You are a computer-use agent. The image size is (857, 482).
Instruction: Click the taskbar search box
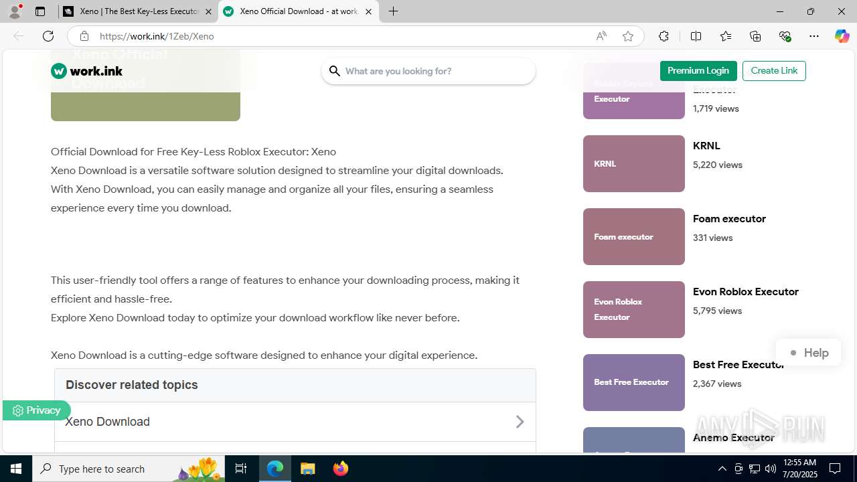[129, 469]
